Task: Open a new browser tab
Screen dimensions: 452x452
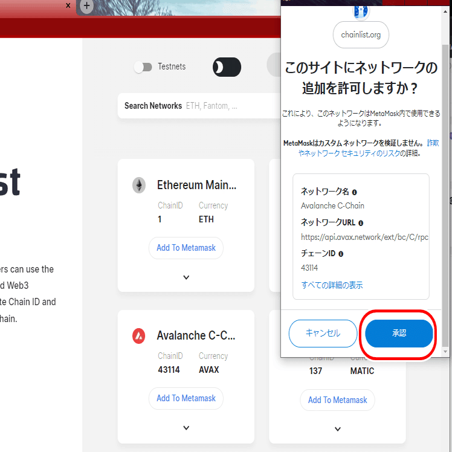Action: click(x=87, y=6)
